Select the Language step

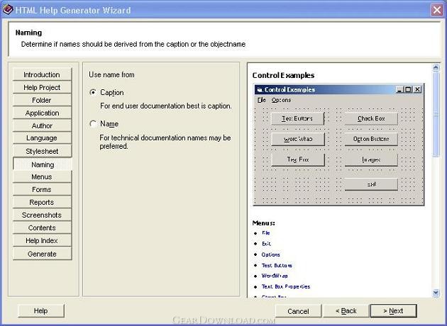click(42, 138)
